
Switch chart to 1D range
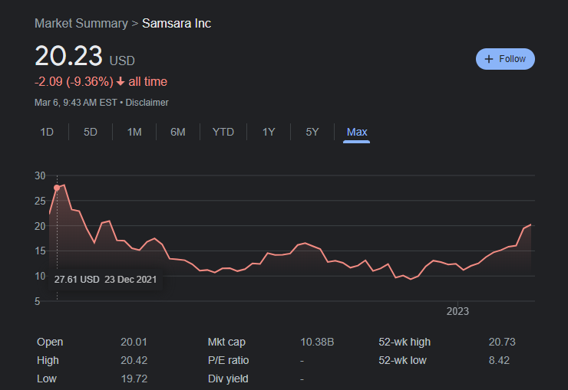(47, 132)
